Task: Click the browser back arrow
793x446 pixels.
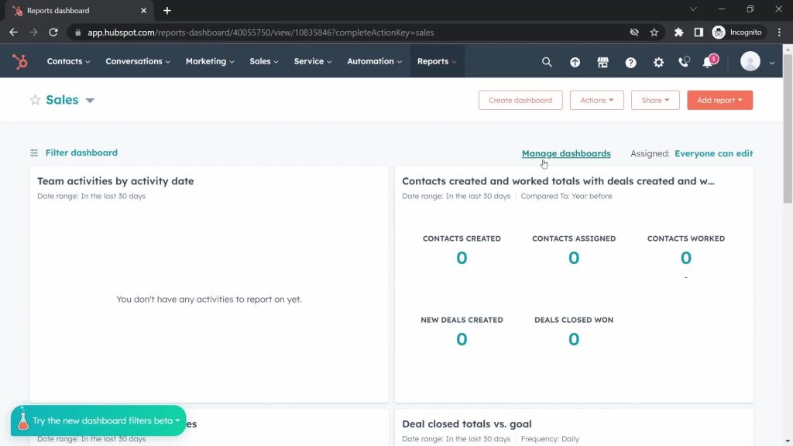Action: point(14,32)
